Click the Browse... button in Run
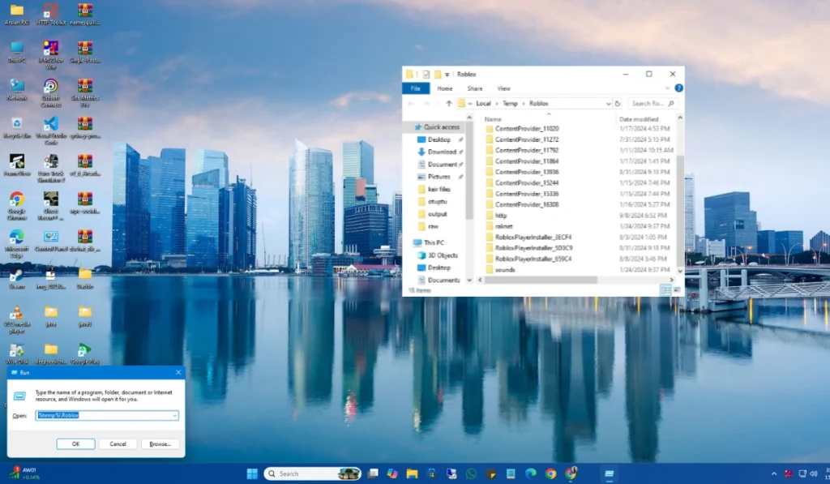Screen dimensions: 830x484 pyautogui.click(x=160, y=443)
